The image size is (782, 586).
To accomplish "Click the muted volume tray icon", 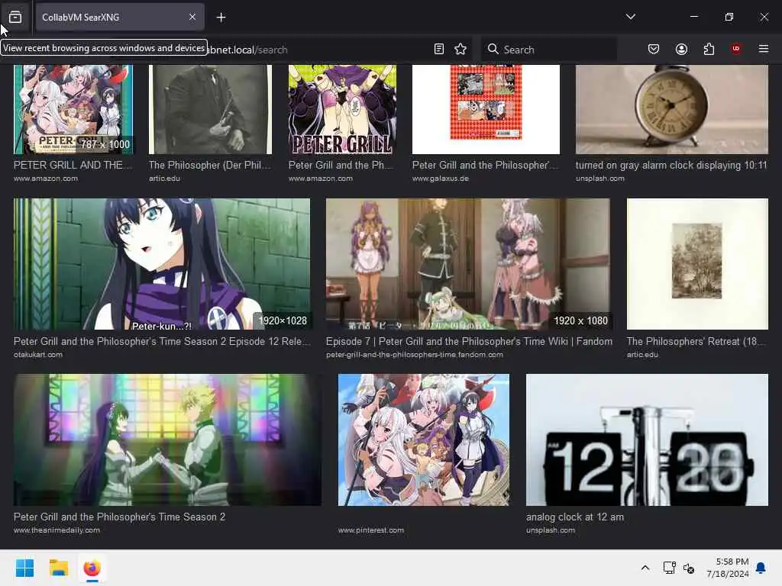I will pyautogui.click(x=689, y=568).
